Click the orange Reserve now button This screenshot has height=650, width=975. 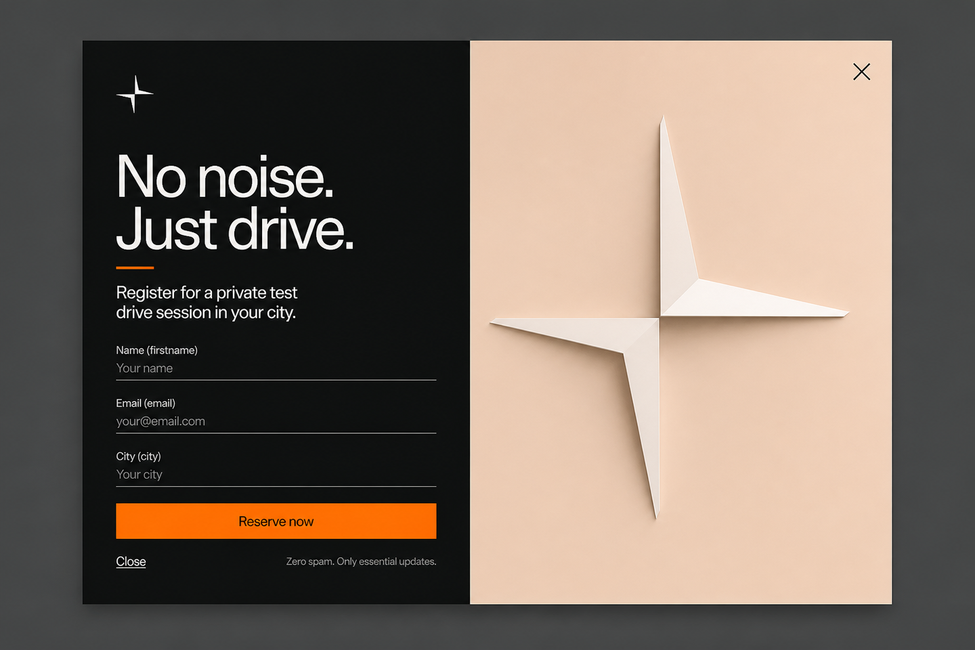[276, 521]
